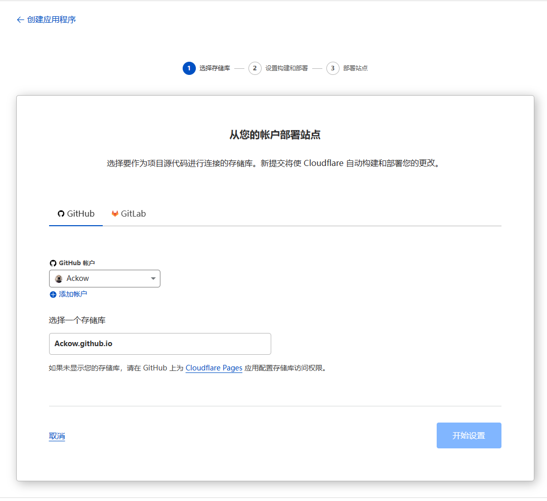The height and width of the screenshot is (501, 547).
Task: Click 添加帐户 link
Action: 72,294
